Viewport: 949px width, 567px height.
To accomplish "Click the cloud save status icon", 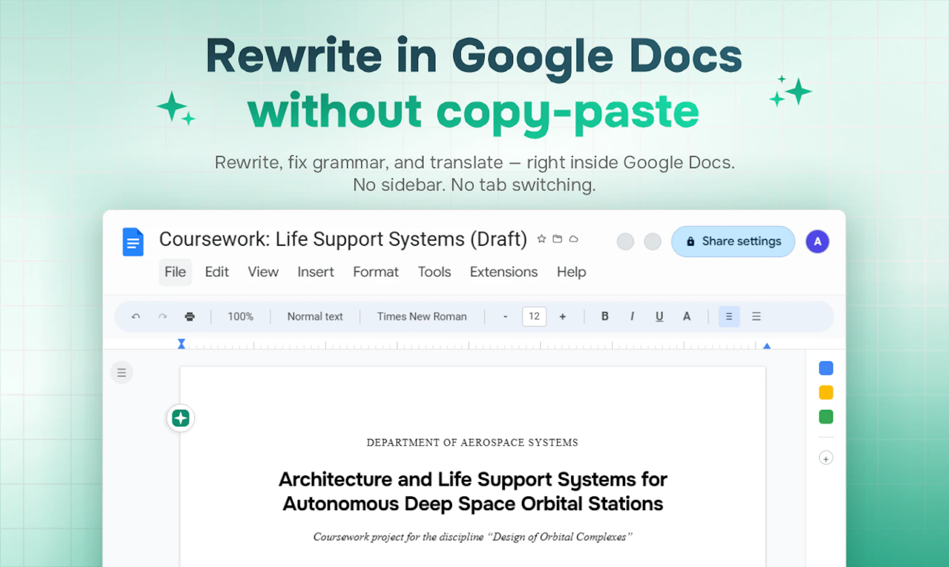I will tap(574, 239).
